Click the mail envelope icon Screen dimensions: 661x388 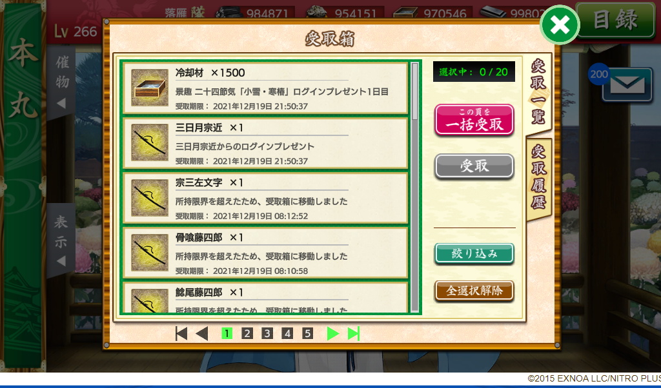tap(627, 84)
